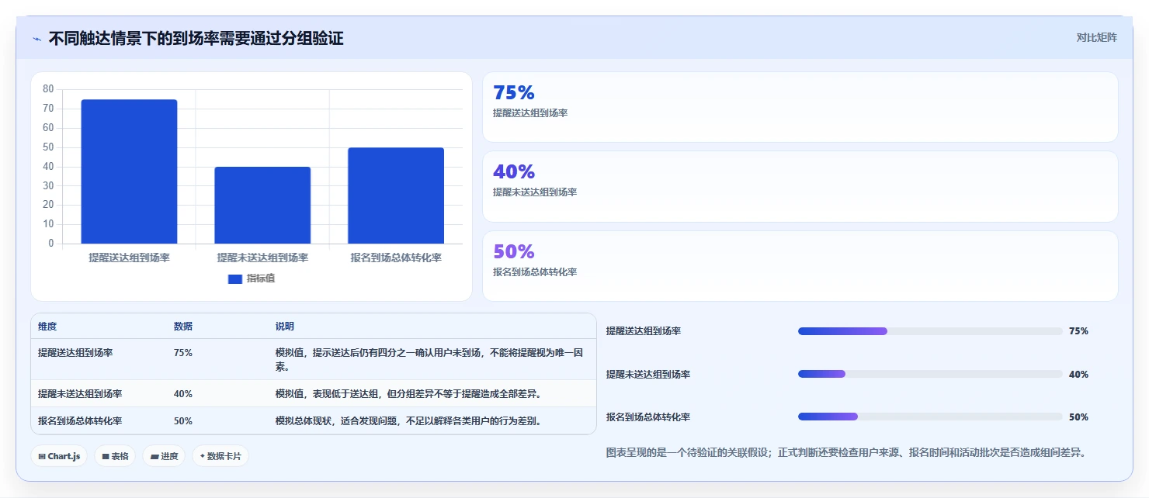
Task: Click the lightning icon beside the title
Action: (x=36, y=39)
